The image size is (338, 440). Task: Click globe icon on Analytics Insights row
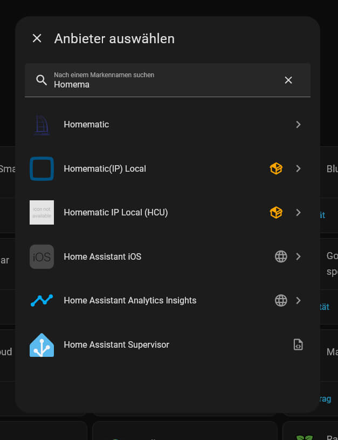point(281,301)
